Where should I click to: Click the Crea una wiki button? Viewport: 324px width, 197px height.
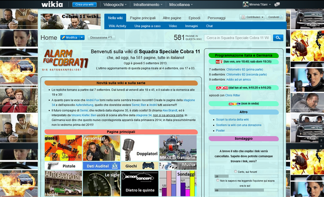tap(85, 5)
